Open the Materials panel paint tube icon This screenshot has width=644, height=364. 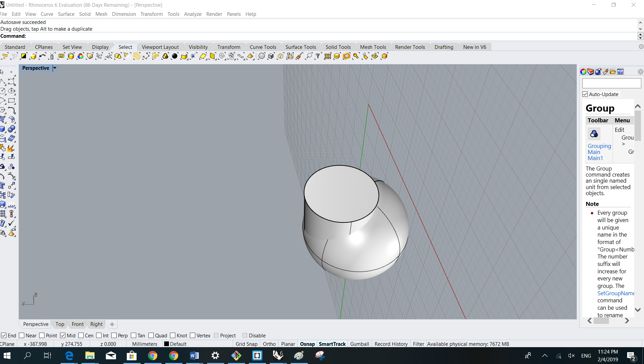[x=606, y=72]
